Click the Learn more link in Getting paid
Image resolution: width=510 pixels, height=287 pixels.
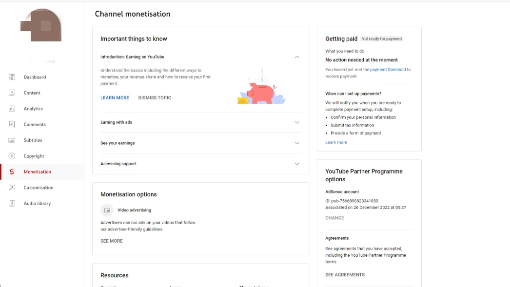(x=336, y=142)
